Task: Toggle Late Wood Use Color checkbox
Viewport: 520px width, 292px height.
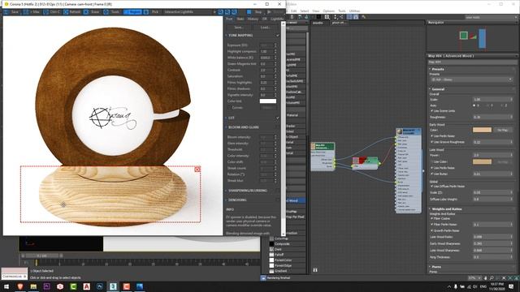Action: [431, 161]
